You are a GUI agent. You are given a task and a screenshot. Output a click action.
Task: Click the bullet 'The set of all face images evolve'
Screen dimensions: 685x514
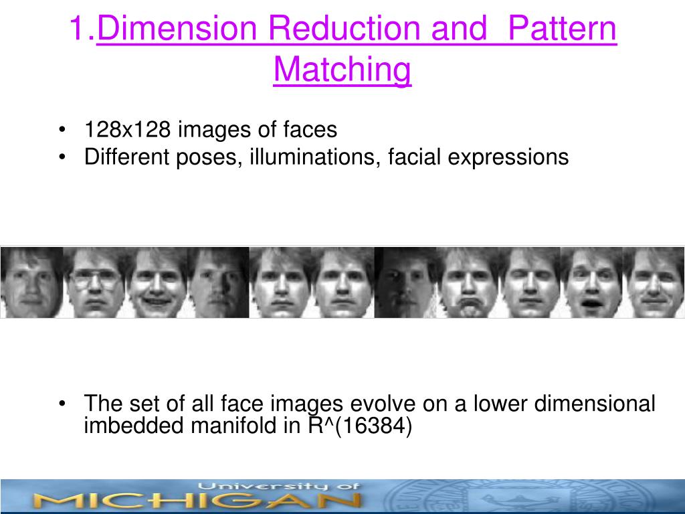click(x=369, y=414)
